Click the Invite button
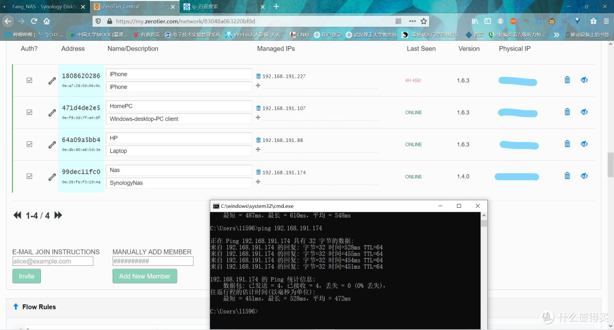This screenshot has height=330, width=614. point(27,276)
